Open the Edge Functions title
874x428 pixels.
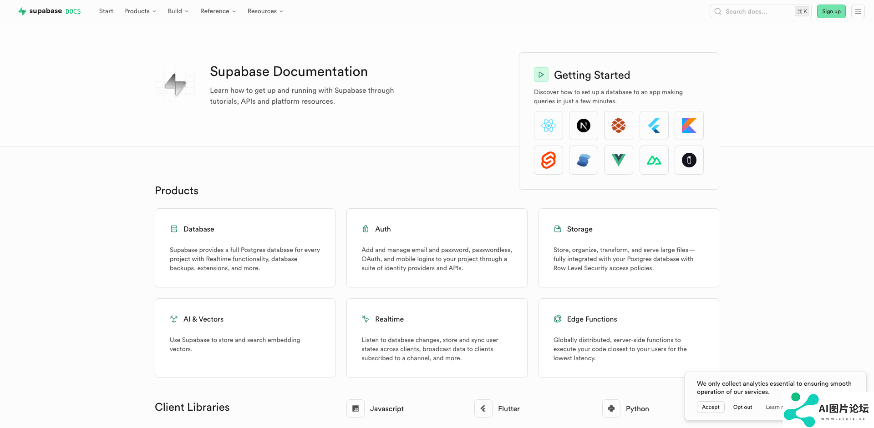click(592, 319)
